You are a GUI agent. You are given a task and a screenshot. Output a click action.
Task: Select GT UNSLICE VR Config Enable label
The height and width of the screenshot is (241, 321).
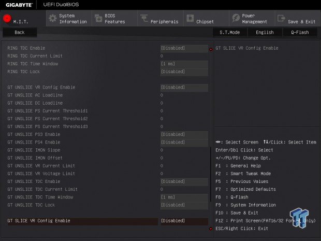click(x=41, y=88)
